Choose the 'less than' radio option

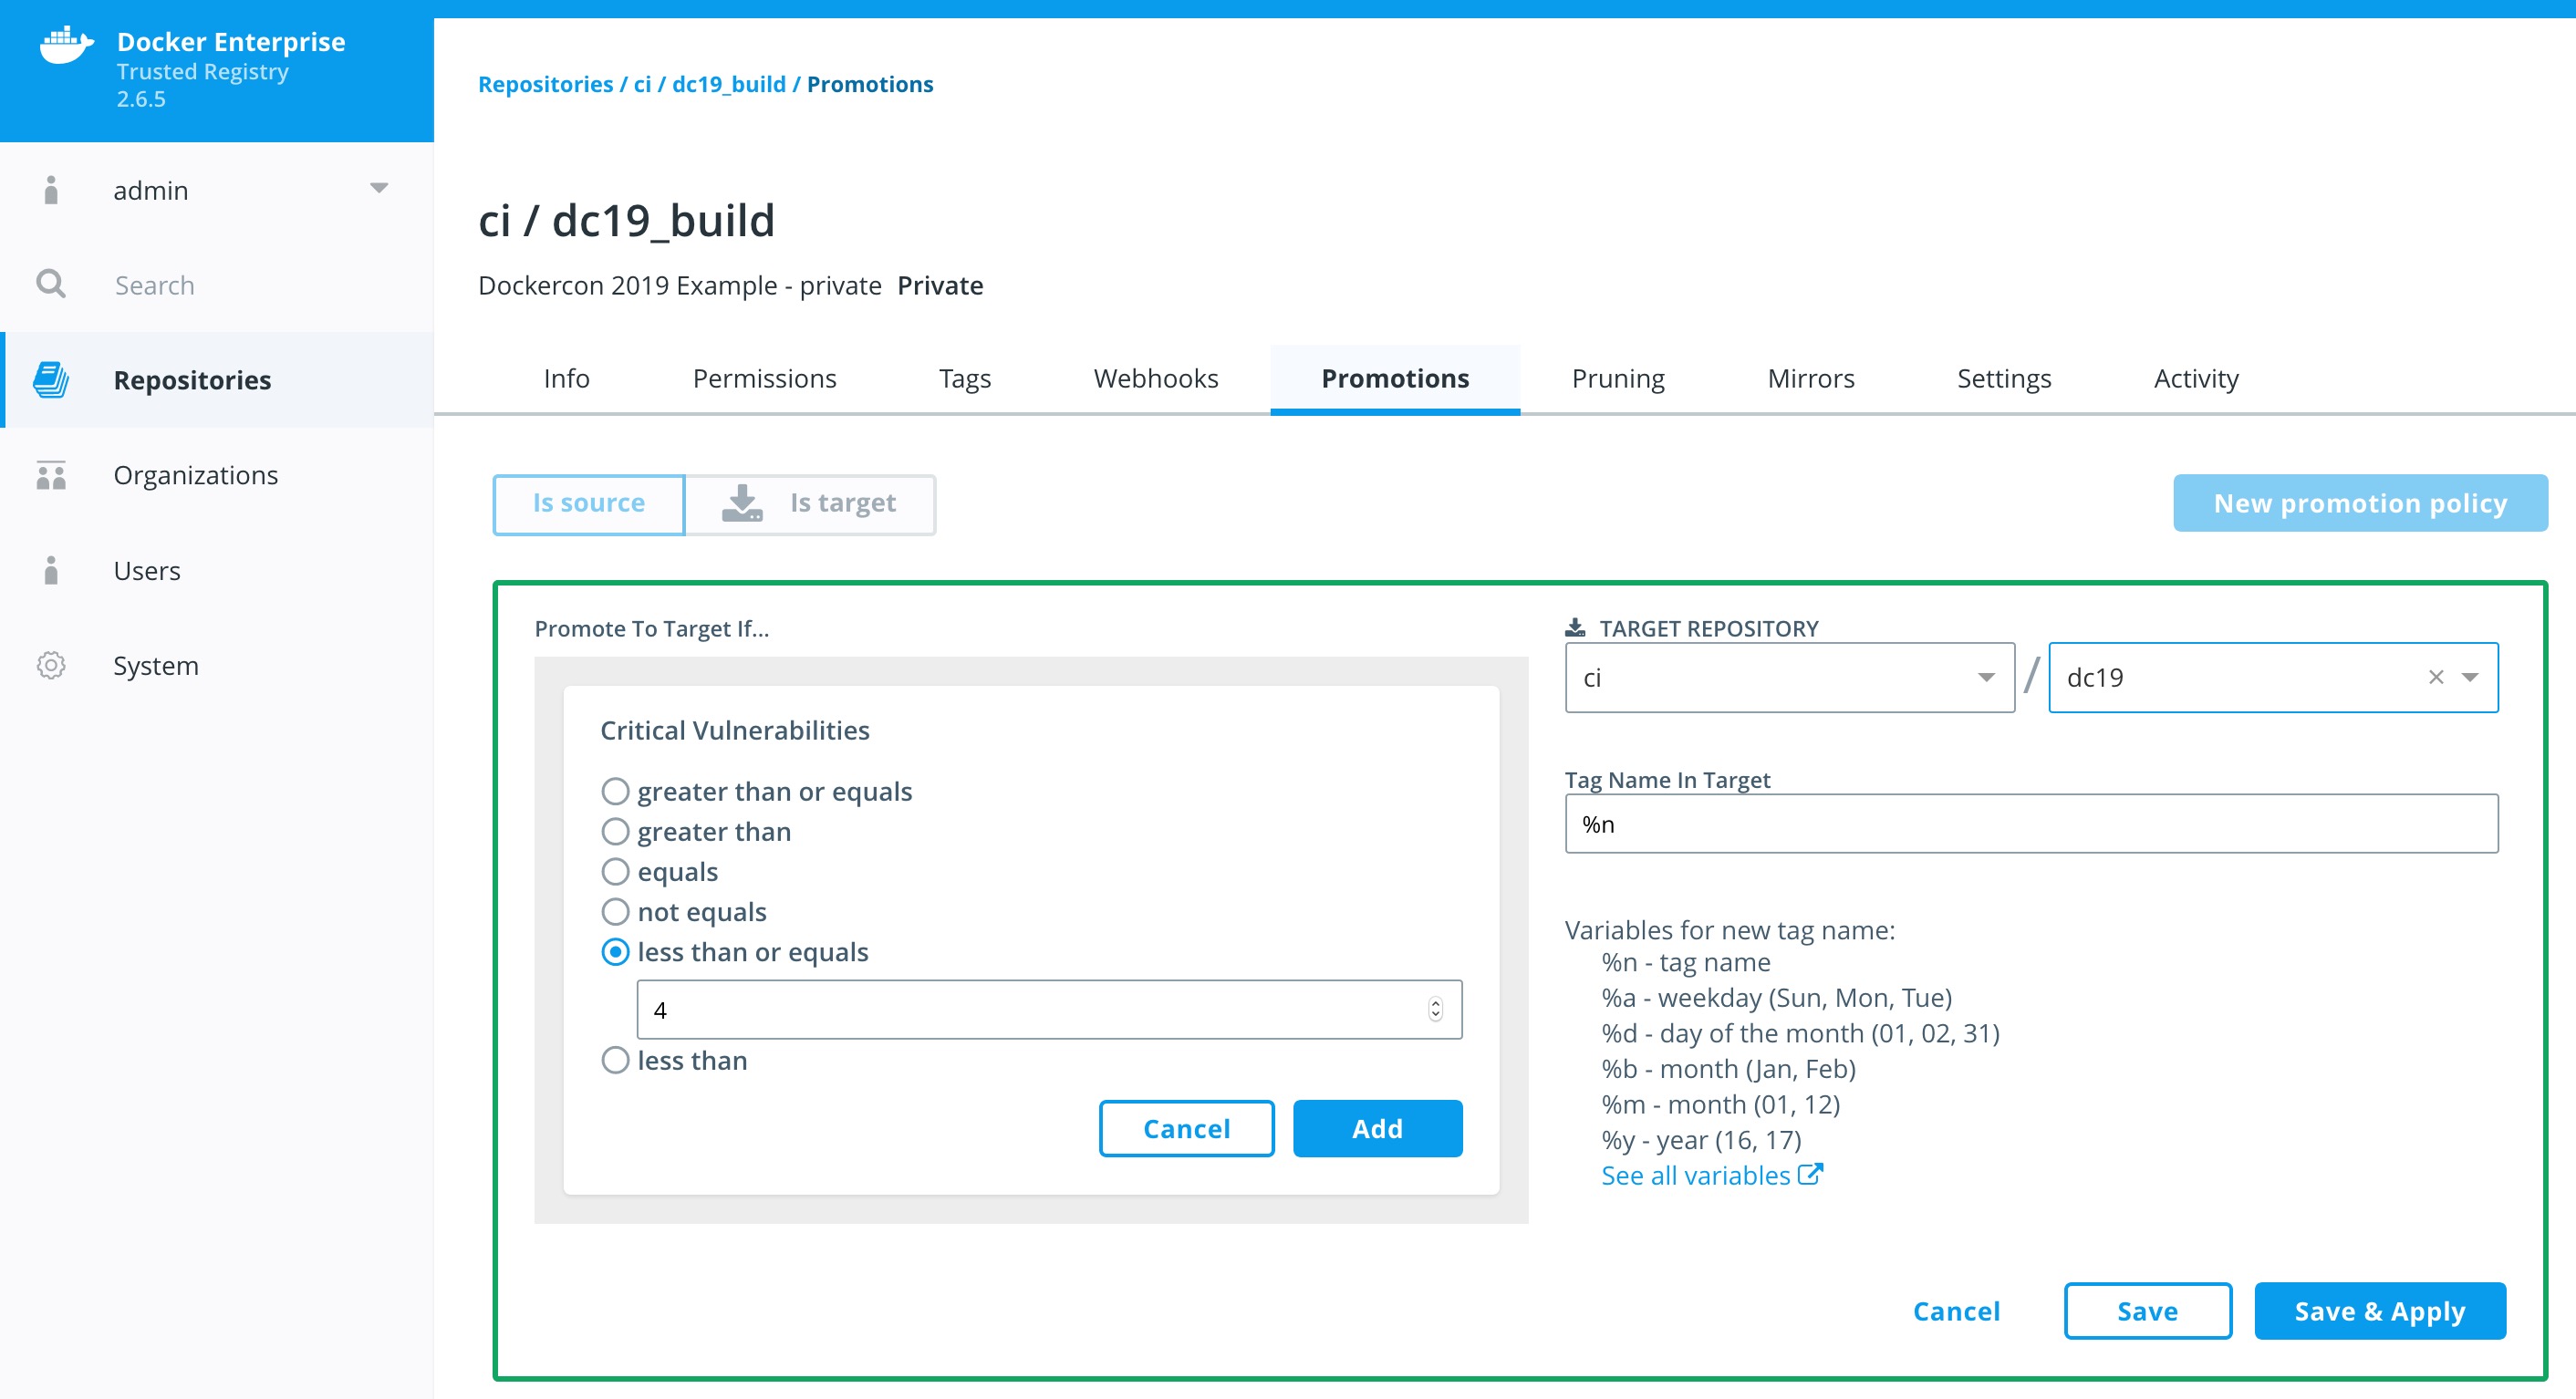(615, 1060)
